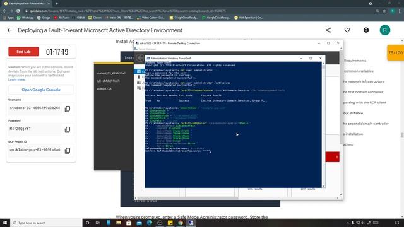This screenshot has width=404, height=227.
Task: Click the Type here to search box
Action: [x=46, y=223]
